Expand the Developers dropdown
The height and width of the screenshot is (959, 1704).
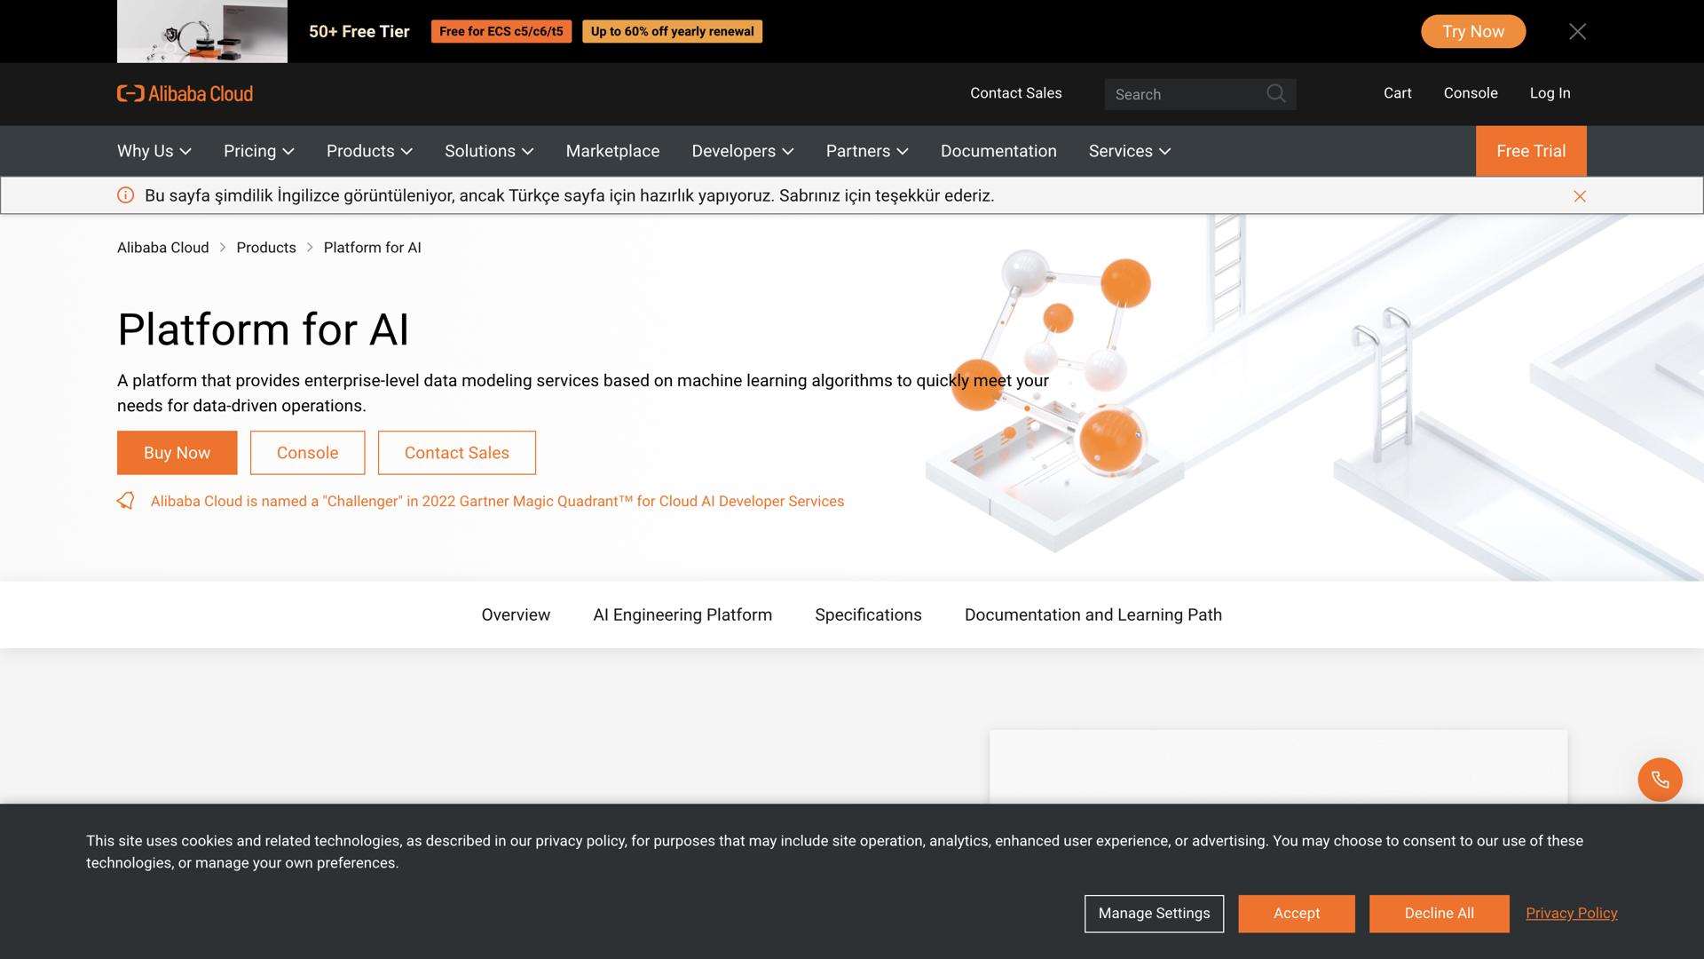click(742, 151)
